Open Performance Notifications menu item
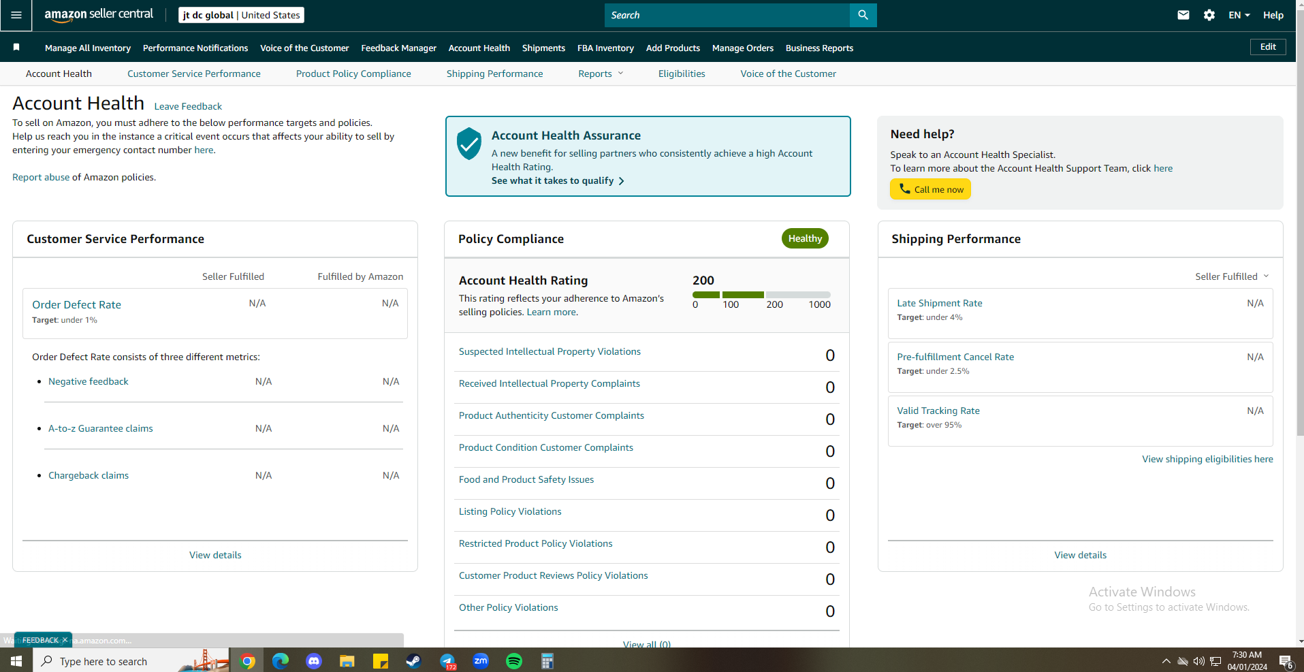Image resolution: width=1304 pixels, height=672 pixels. click(x=195, y=48)
